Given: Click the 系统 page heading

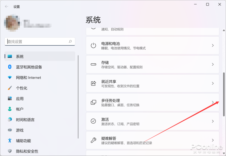Looking at the screenshot, I should [93, 20].
